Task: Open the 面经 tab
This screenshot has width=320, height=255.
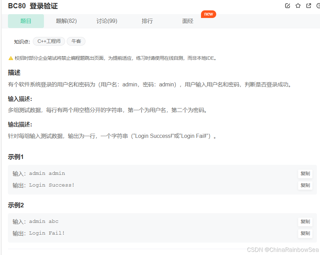Action: (188, 21)
